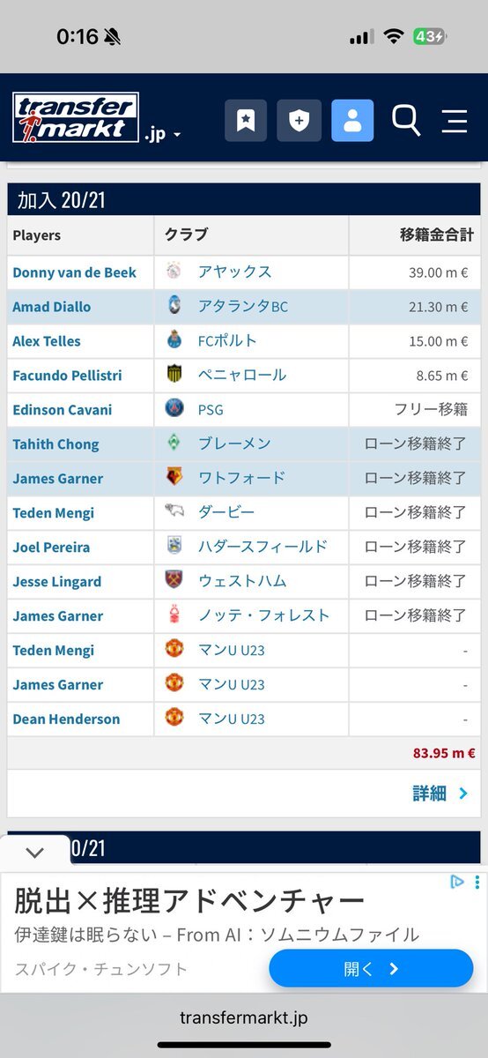Collapse the ad banner with down chevron
Image resolution: width=488 pixels, height=1058 pixels.
click(x=35, y=853)
